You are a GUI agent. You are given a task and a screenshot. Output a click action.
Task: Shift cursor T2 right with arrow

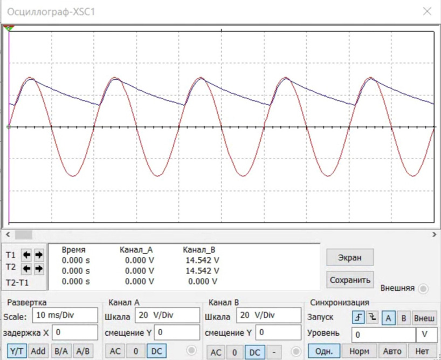click(39, 267)
